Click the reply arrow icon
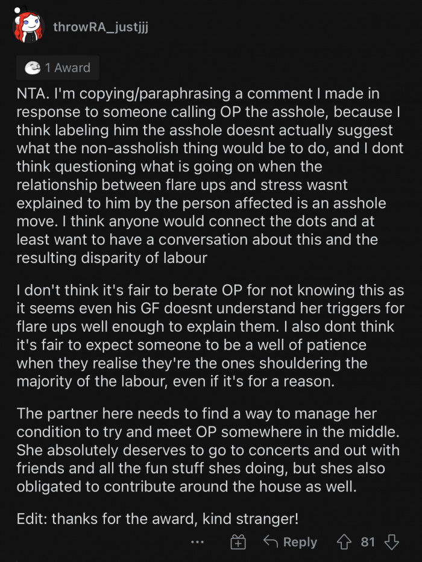 tap(271, 542)
